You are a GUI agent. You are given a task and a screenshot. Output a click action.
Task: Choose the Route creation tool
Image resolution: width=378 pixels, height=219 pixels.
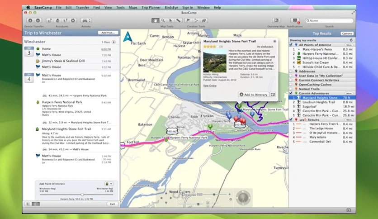[x=196, y=20]
